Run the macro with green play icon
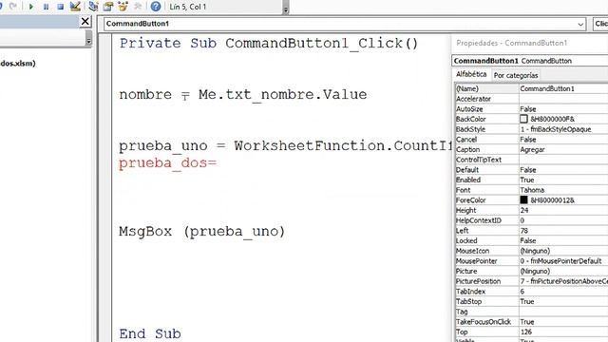 31,7
